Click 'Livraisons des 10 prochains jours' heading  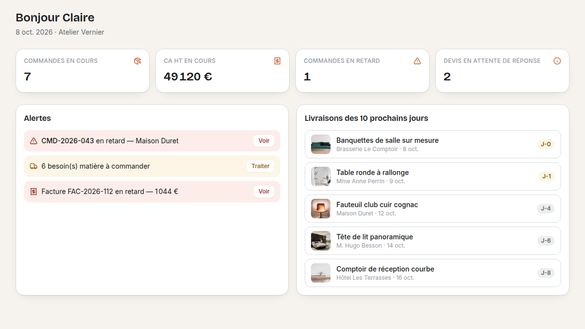coord(367,118)
